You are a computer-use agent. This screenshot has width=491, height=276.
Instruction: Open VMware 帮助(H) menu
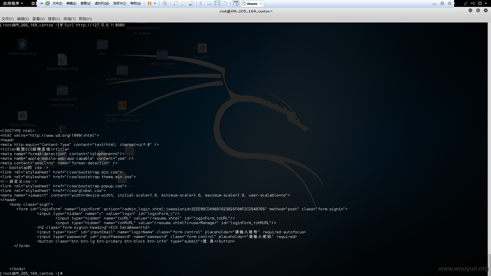[136, 3]
